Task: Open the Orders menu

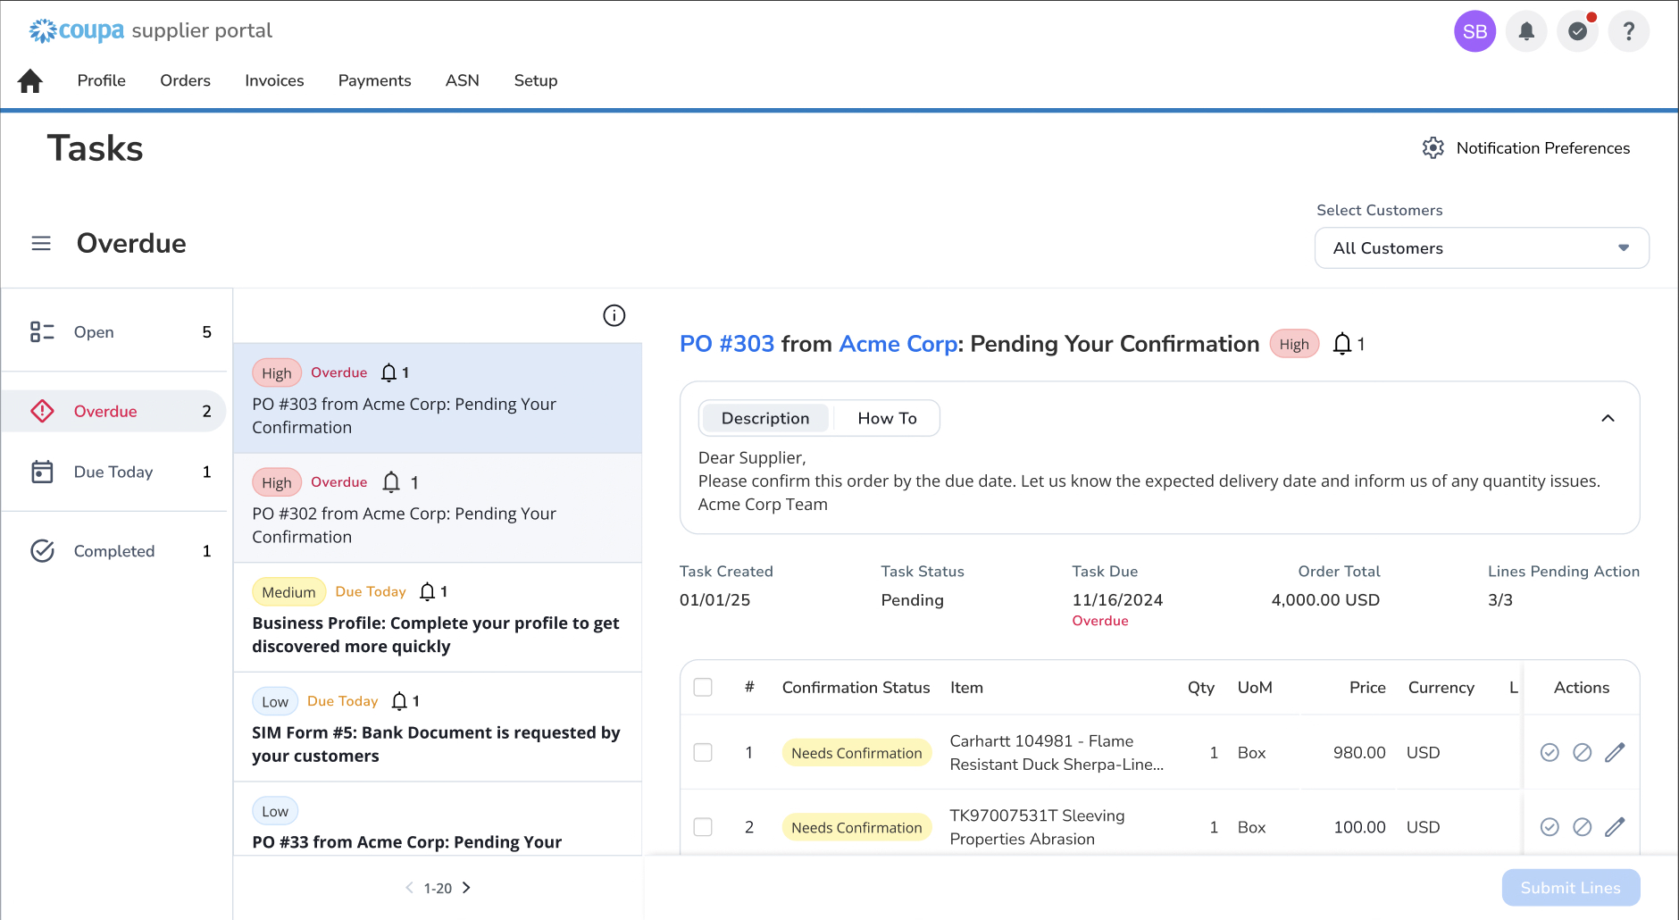Action: [x=185, y=80]
